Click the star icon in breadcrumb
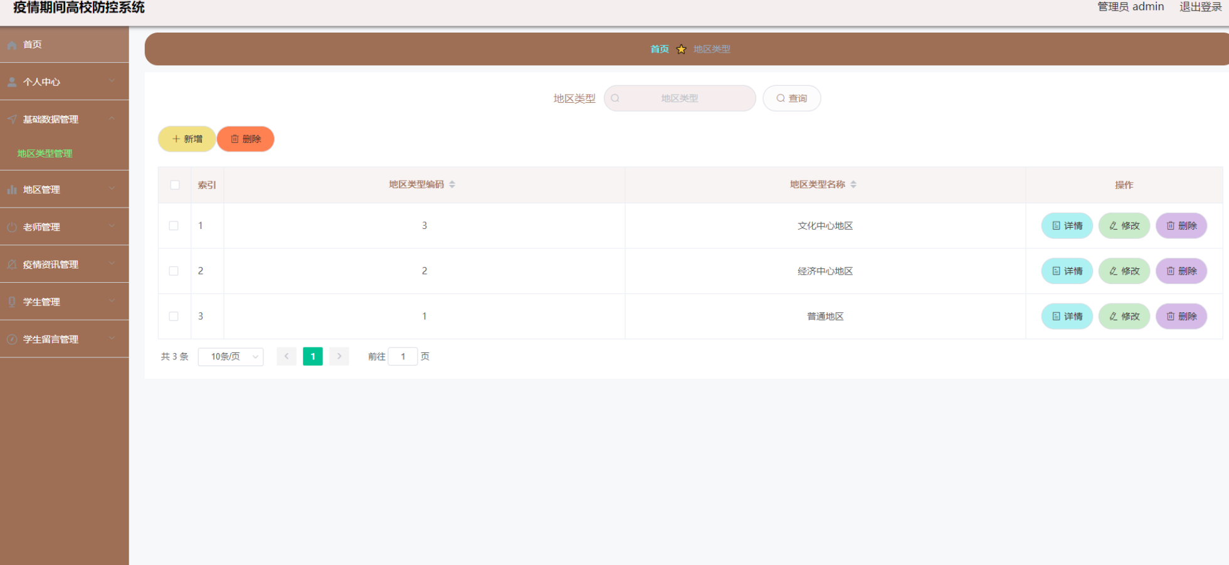Image resolution: width=1229 pixels, height=565 pixels. tap(682, 49)
